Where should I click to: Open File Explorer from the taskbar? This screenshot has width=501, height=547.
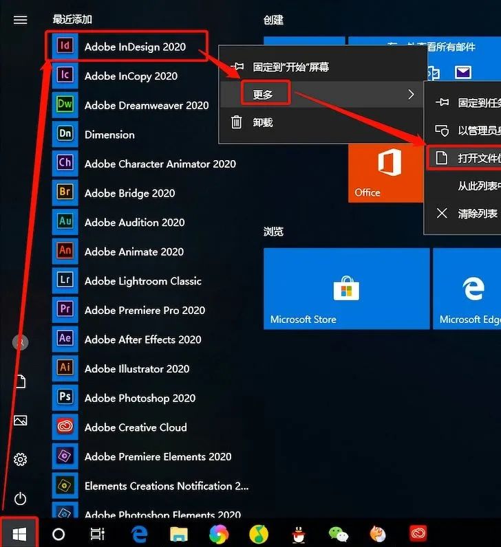pyautogui.click(x=179, y=534)
